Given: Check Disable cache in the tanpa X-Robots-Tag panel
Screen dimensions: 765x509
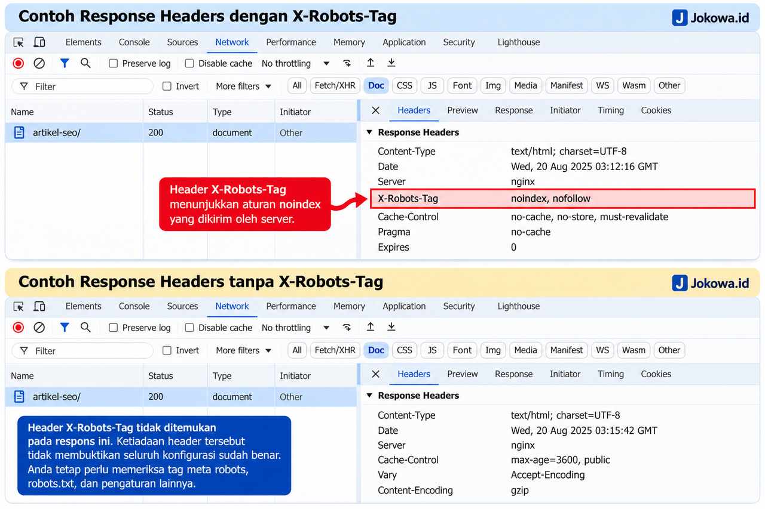Looking at the screenshot, I should pos(189,328).
